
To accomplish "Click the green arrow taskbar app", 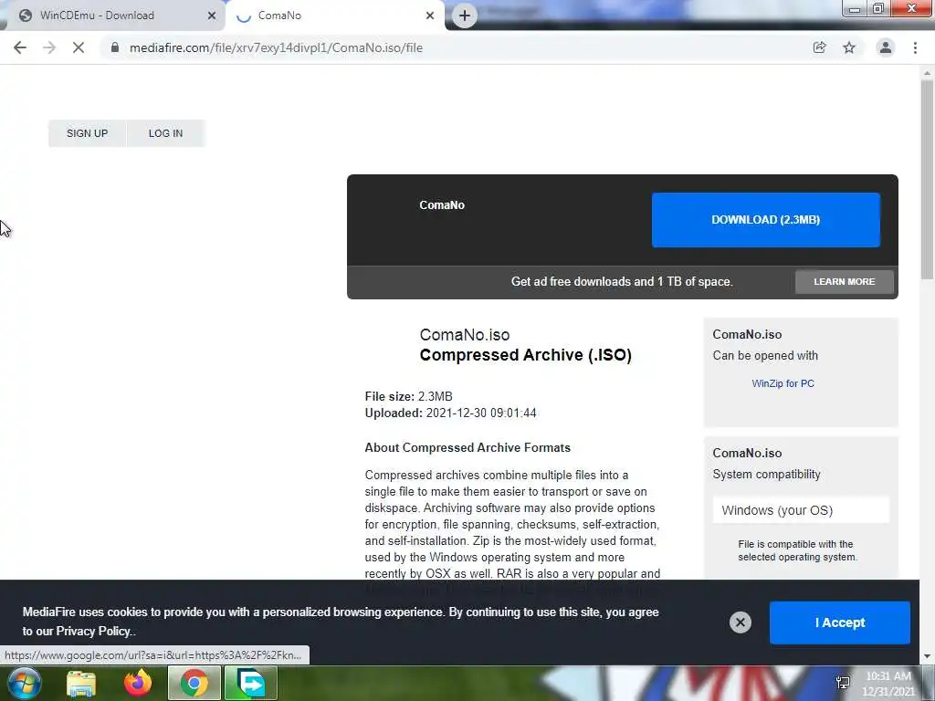I will [x=251, y=683].
